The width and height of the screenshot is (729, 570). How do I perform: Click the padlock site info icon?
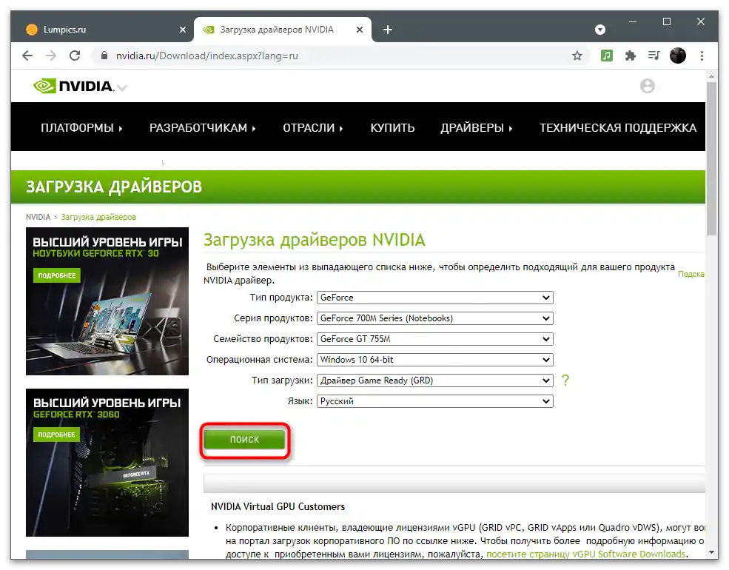pos(104,56)
